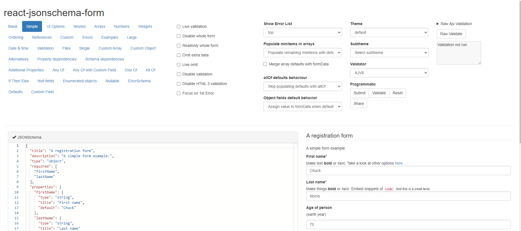This screenshot has width=521, height=231.
Task: Open the Defaults sample
Action: [x=15, y=92]
